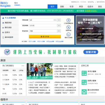This screenshot has height=105, width=105.
Task: Open the 广州：新增租赁住房租期不得超 article
Action: coord(66,74)
